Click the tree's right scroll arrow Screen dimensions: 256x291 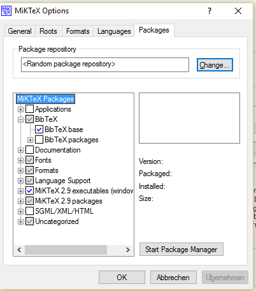[128, 250]
